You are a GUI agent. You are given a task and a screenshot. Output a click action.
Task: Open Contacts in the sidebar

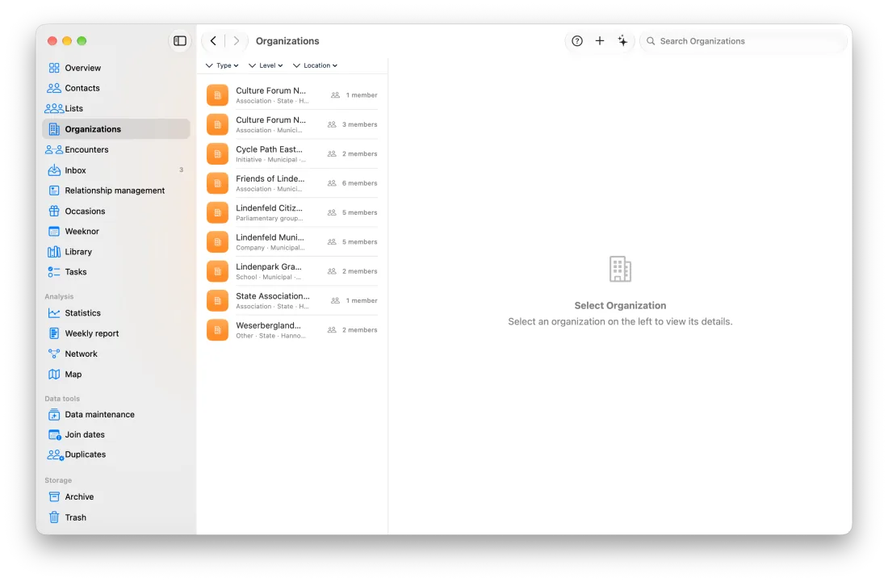[116, 88]
